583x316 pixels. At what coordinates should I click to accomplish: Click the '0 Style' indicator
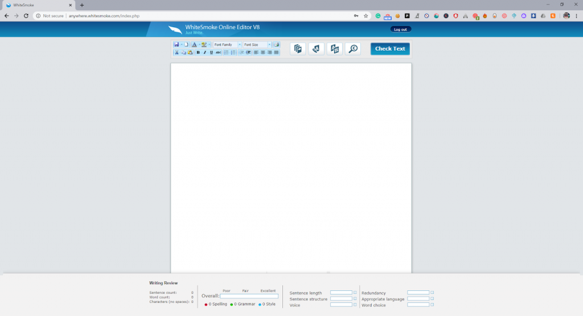[267, 304]
